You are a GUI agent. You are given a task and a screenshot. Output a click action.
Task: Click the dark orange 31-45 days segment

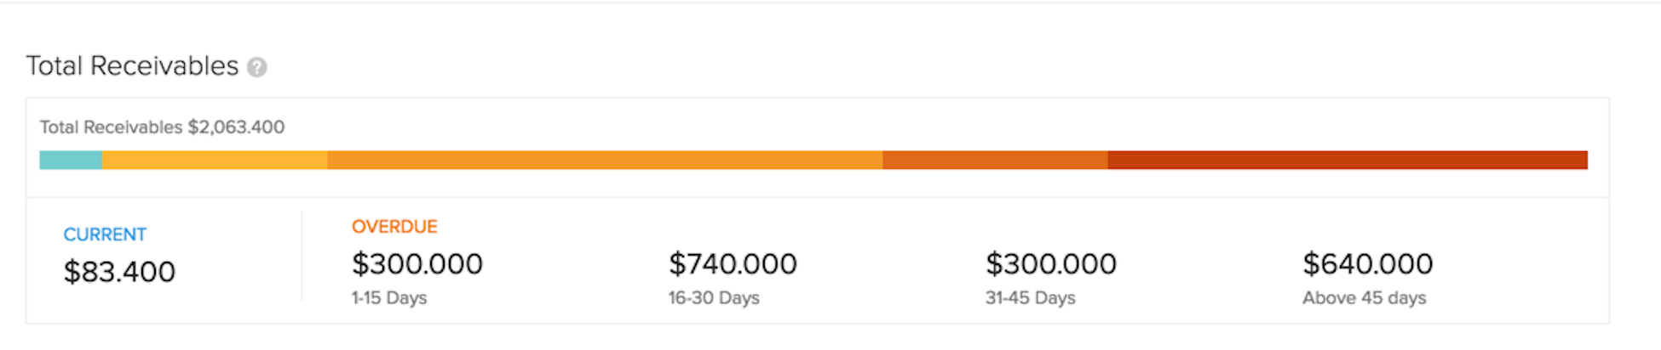click(995, 160)
